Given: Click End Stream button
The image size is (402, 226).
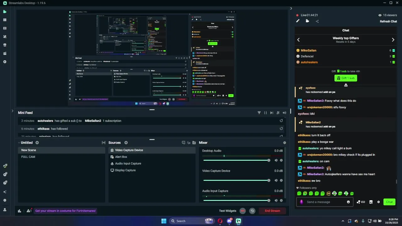Looking at the screenshot, I should [272, 211].
